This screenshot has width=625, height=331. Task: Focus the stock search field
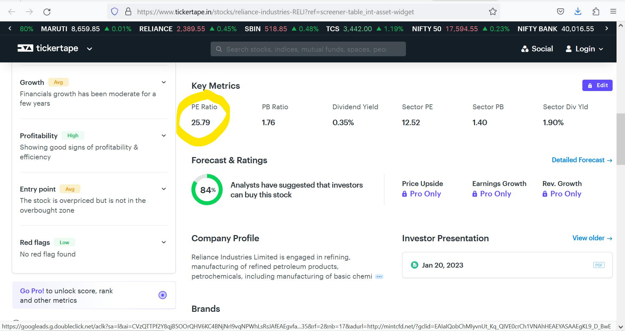pos(308,49)
